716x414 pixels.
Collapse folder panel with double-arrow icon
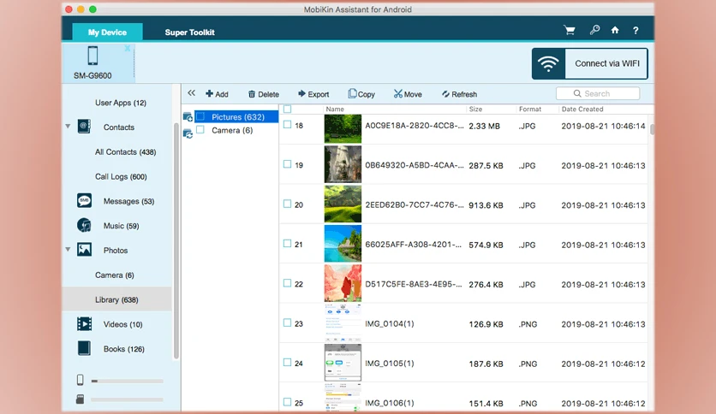[191, 93]
